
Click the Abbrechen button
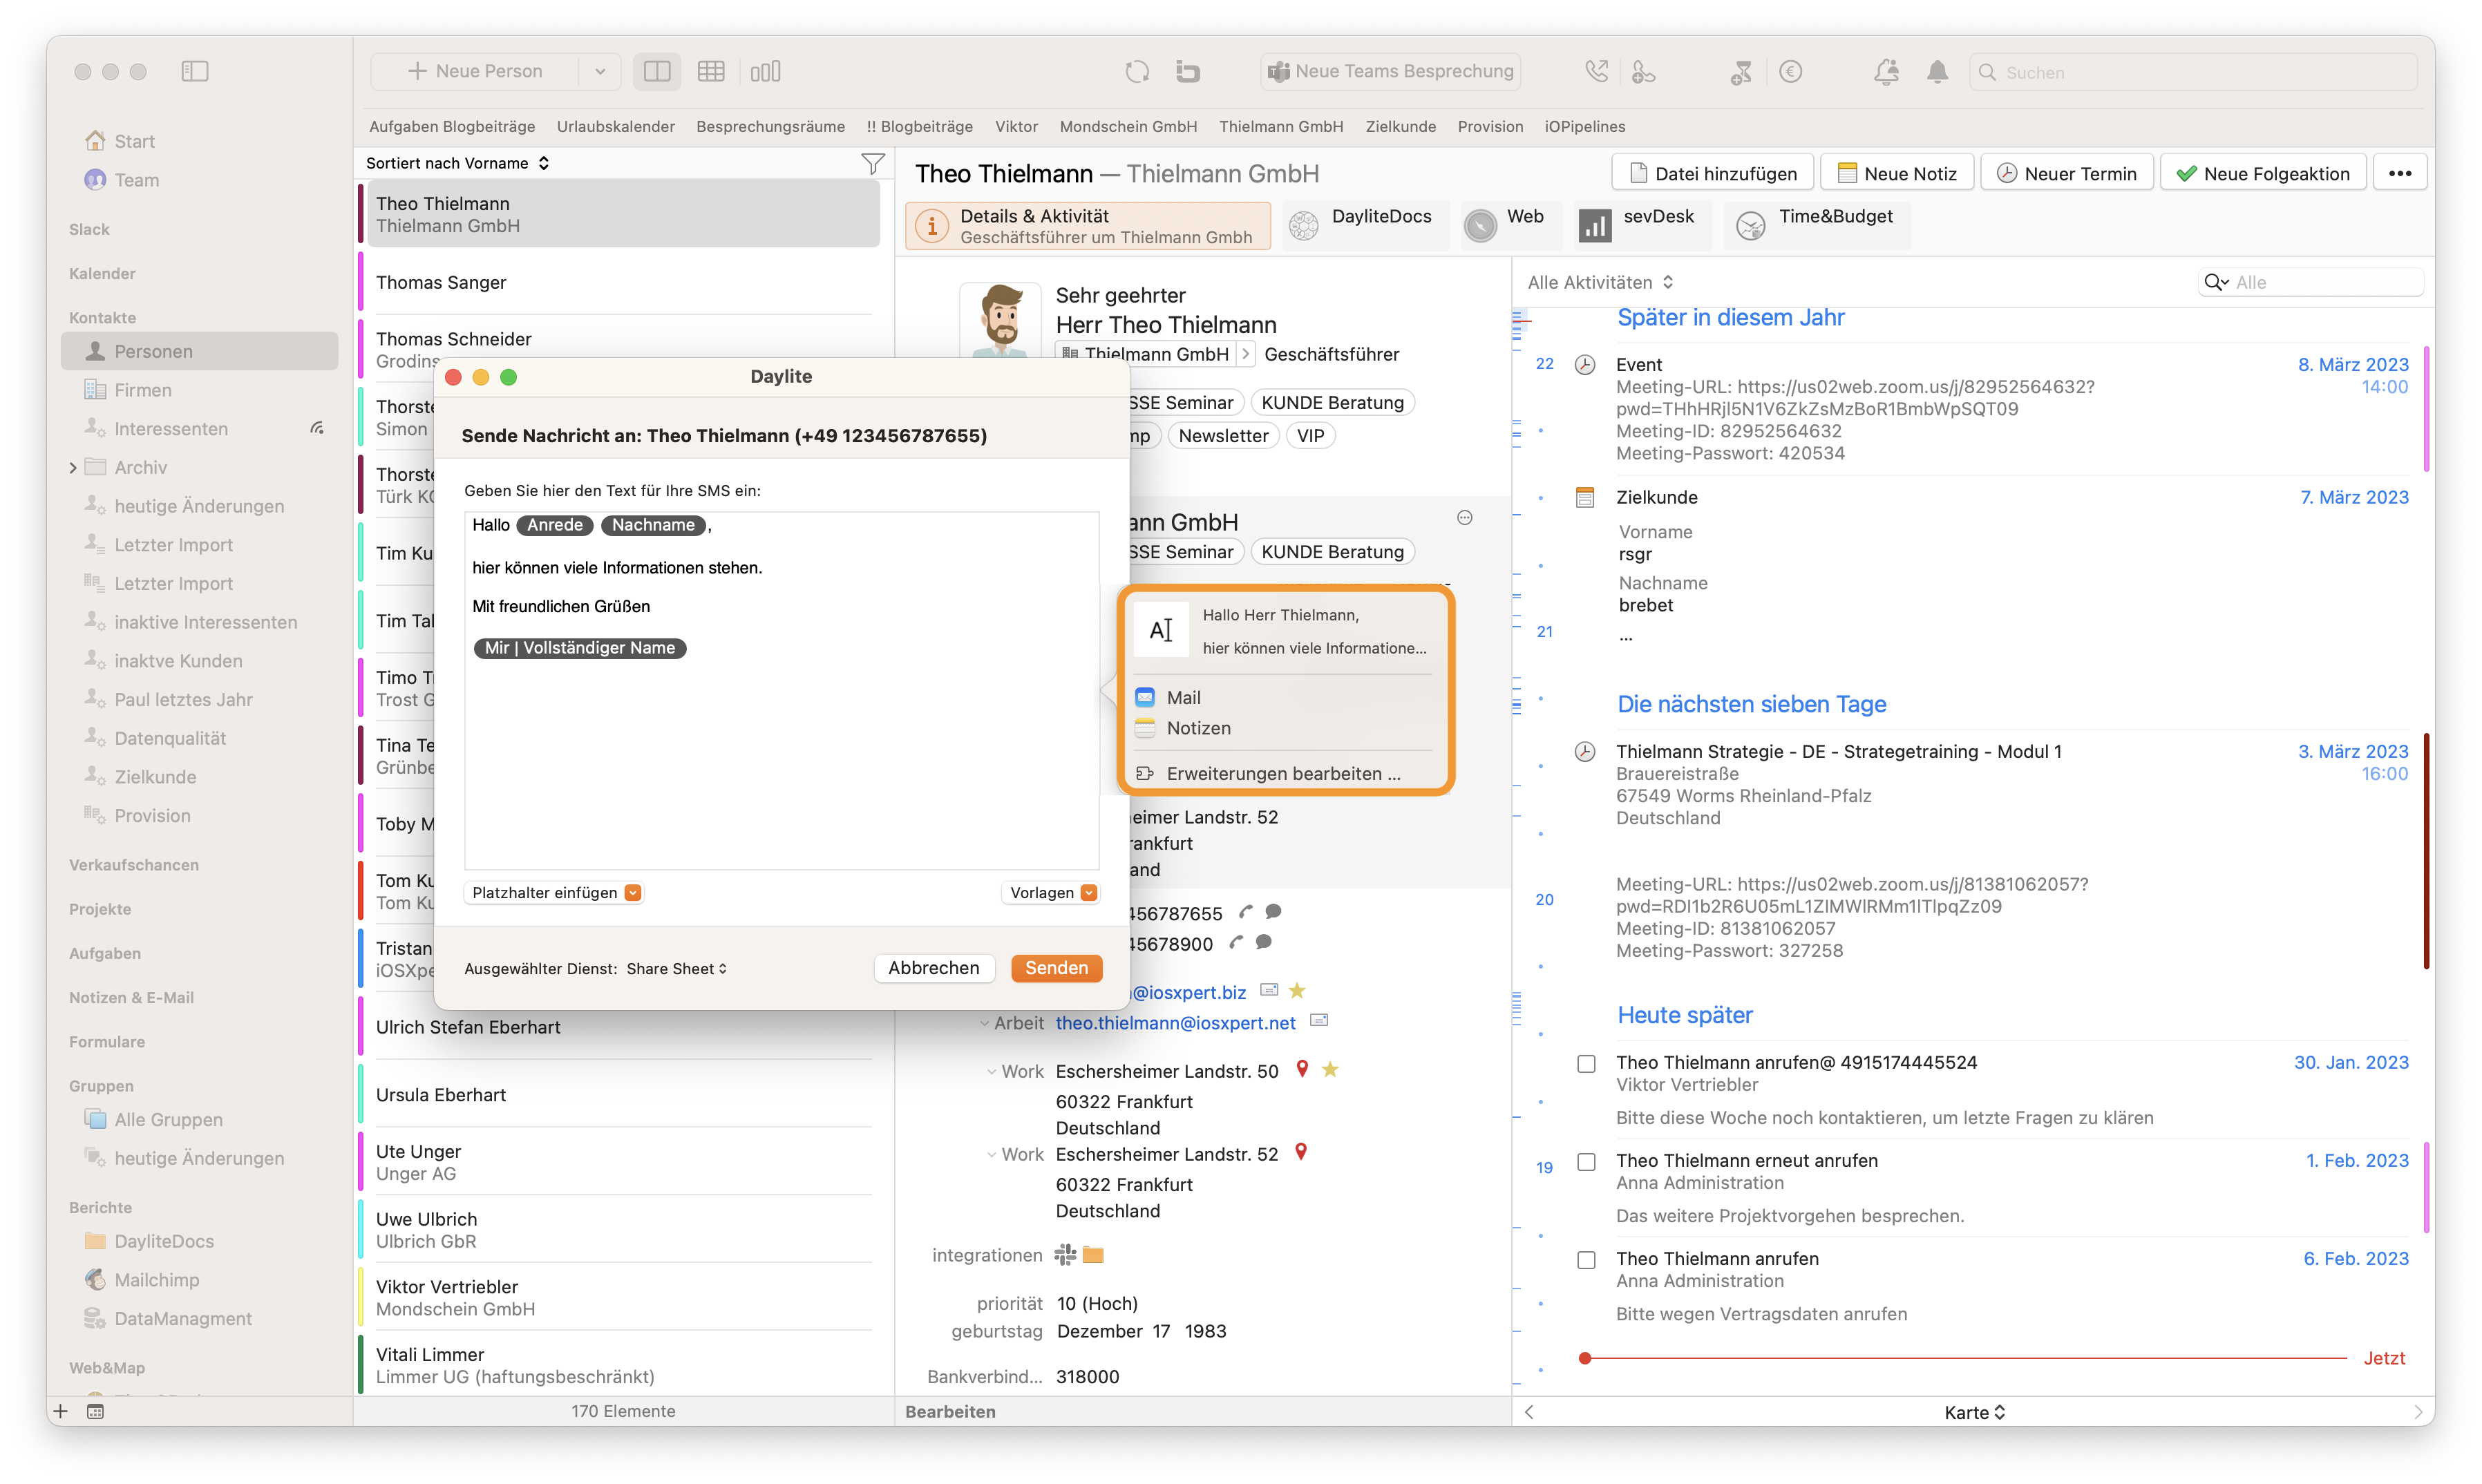pos(933,967)
